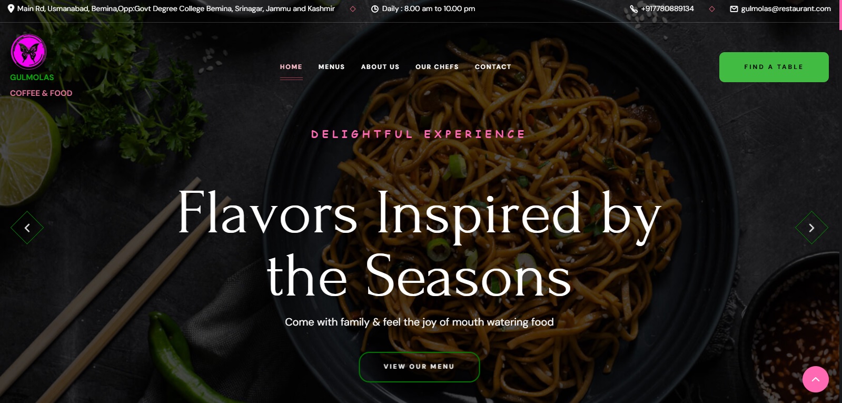
Task: Click the Gulmolas Coffee & Food brand name
Action: click(41, 85)
